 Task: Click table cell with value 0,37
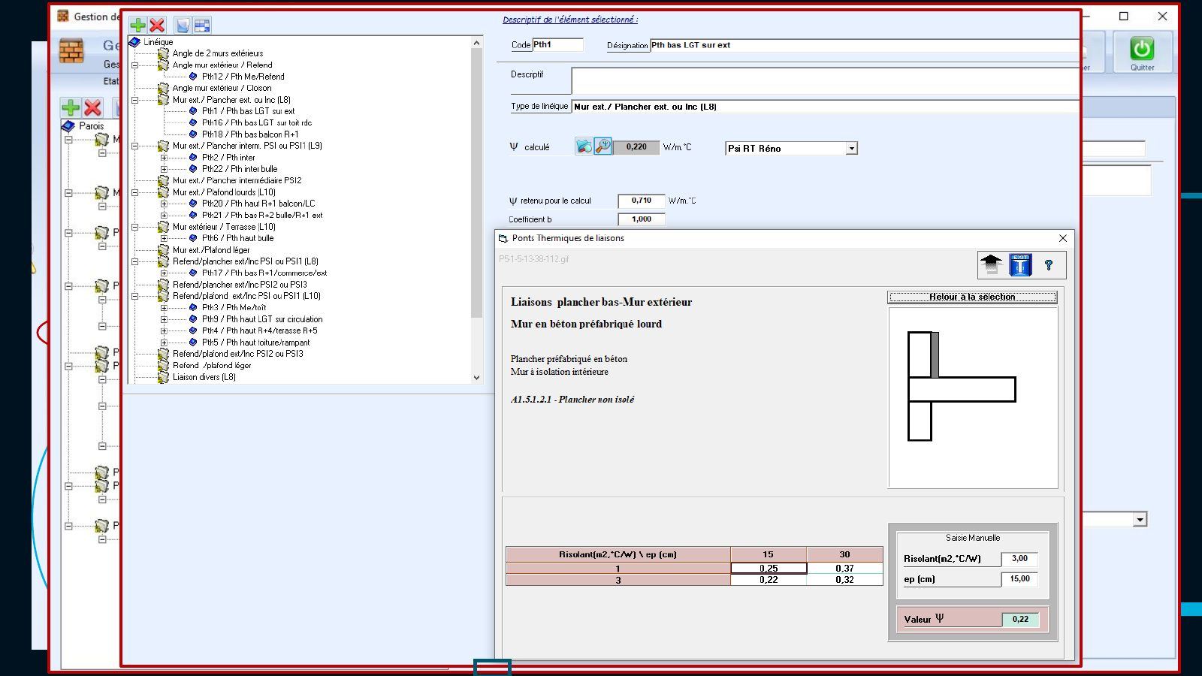pyautogui.click(x=844, y=569)
